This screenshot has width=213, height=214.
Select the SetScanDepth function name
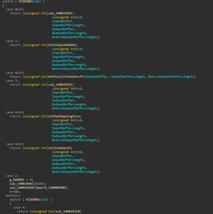[59, 148]
